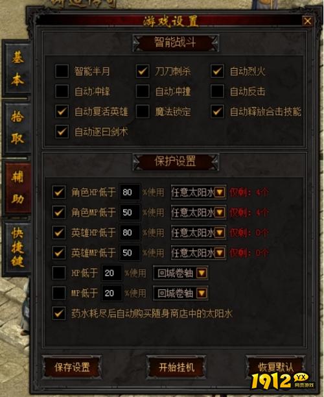Image resolution: width=324 pixels, height=397 pixels.
Task: Click the 角色HP低于 percent field showing 80
Action: tap(130, 192)
